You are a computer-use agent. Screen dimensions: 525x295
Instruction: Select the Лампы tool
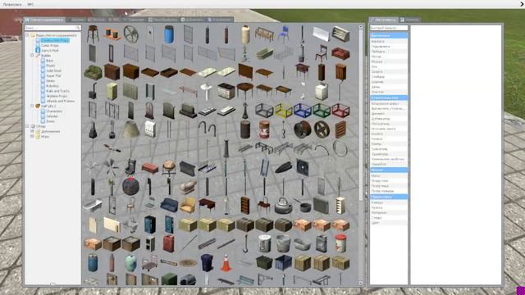pyautogui.click(x=389, y=143)
